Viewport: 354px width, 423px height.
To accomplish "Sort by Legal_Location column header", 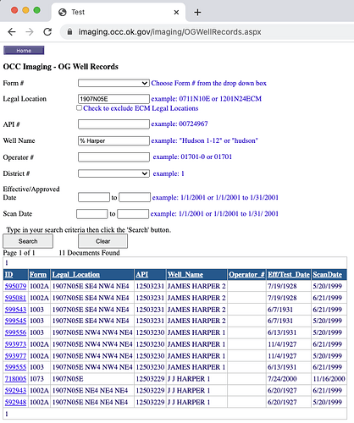I will pyautogui.click(x=76, y=274).
